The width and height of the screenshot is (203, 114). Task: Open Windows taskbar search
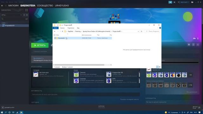(x=6, y=112)
